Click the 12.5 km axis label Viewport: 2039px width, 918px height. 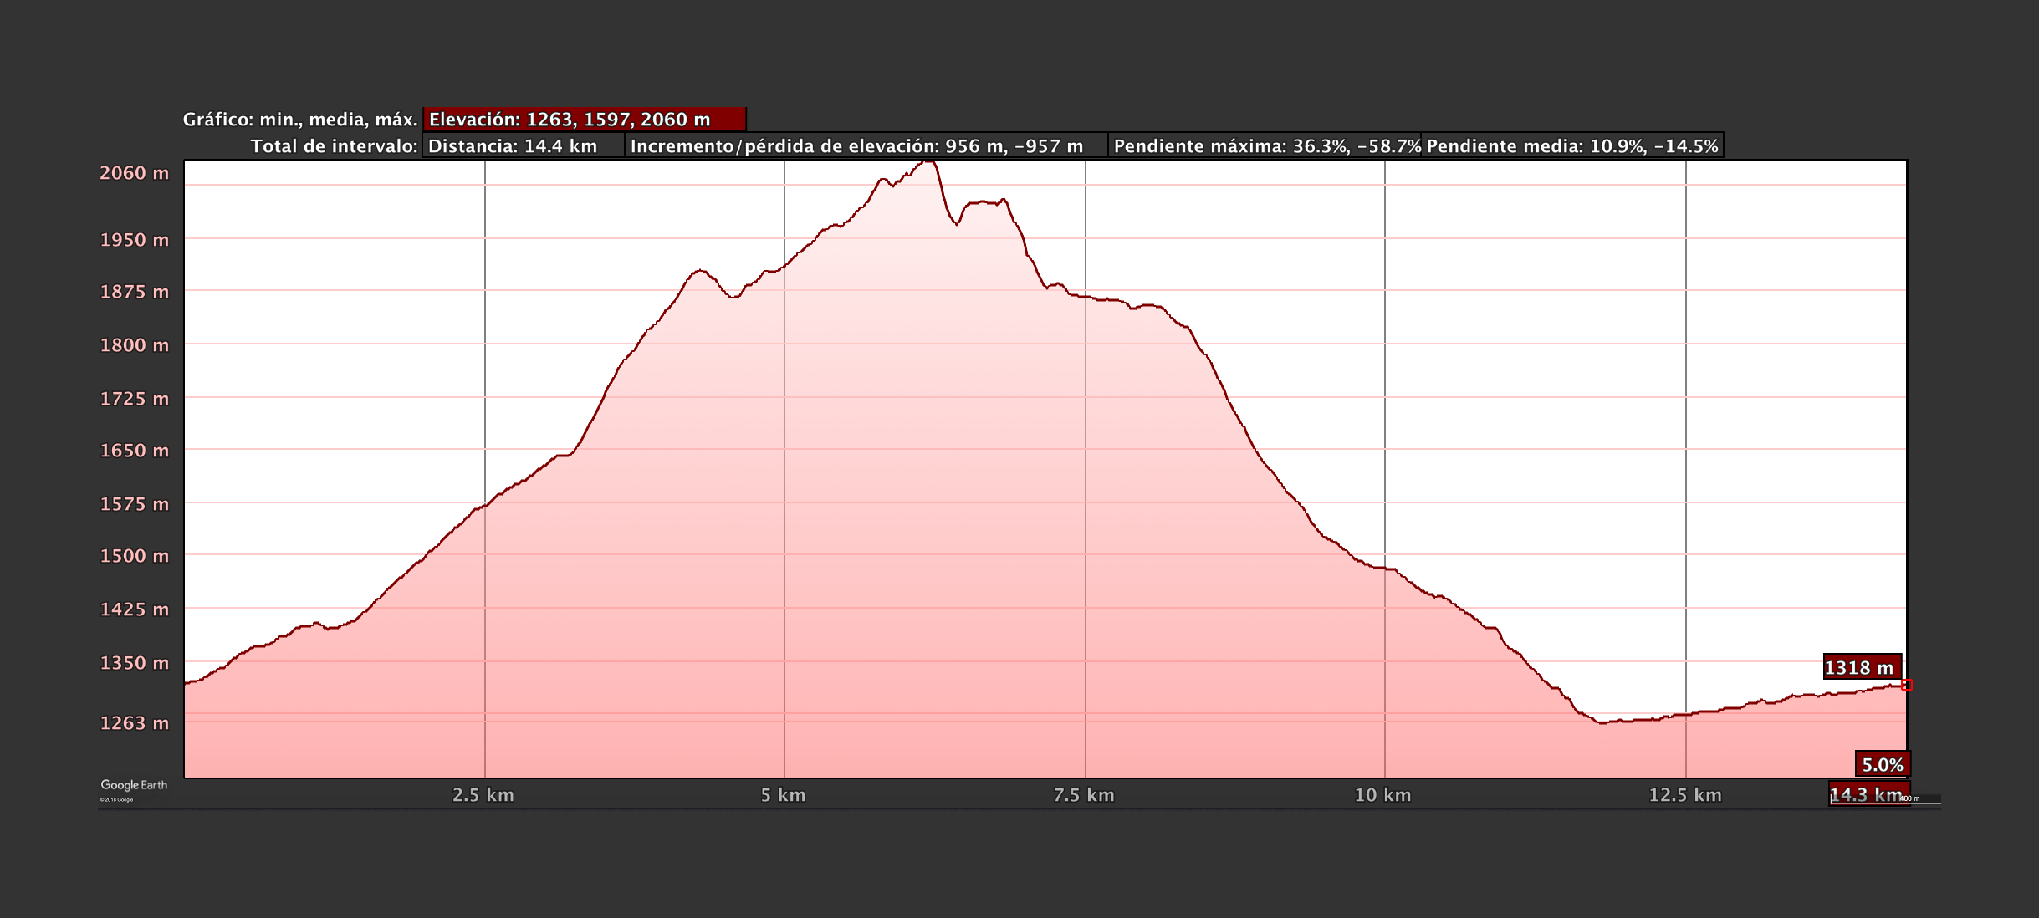[1684, 795]
